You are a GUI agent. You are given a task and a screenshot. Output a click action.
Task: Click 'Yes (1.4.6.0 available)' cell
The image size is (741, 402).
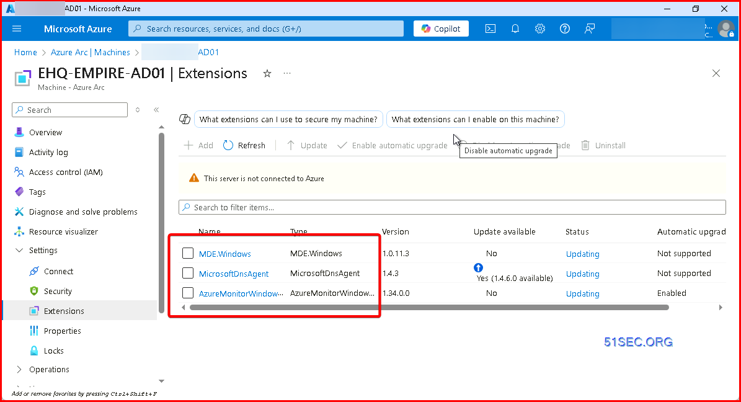click(x=515, y=278)
